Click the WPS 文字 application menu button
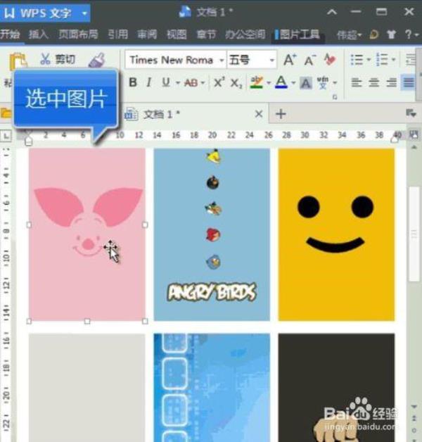This screenshot has height=442, width=422. coord(45,13)
